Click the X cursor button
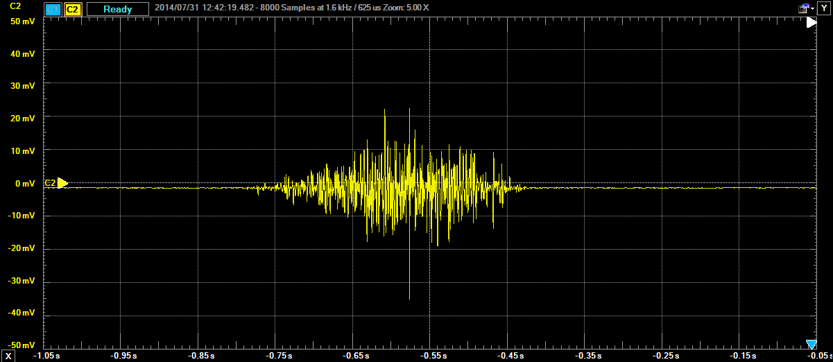This screenshot has width=833, height=362. pos(8,355)
